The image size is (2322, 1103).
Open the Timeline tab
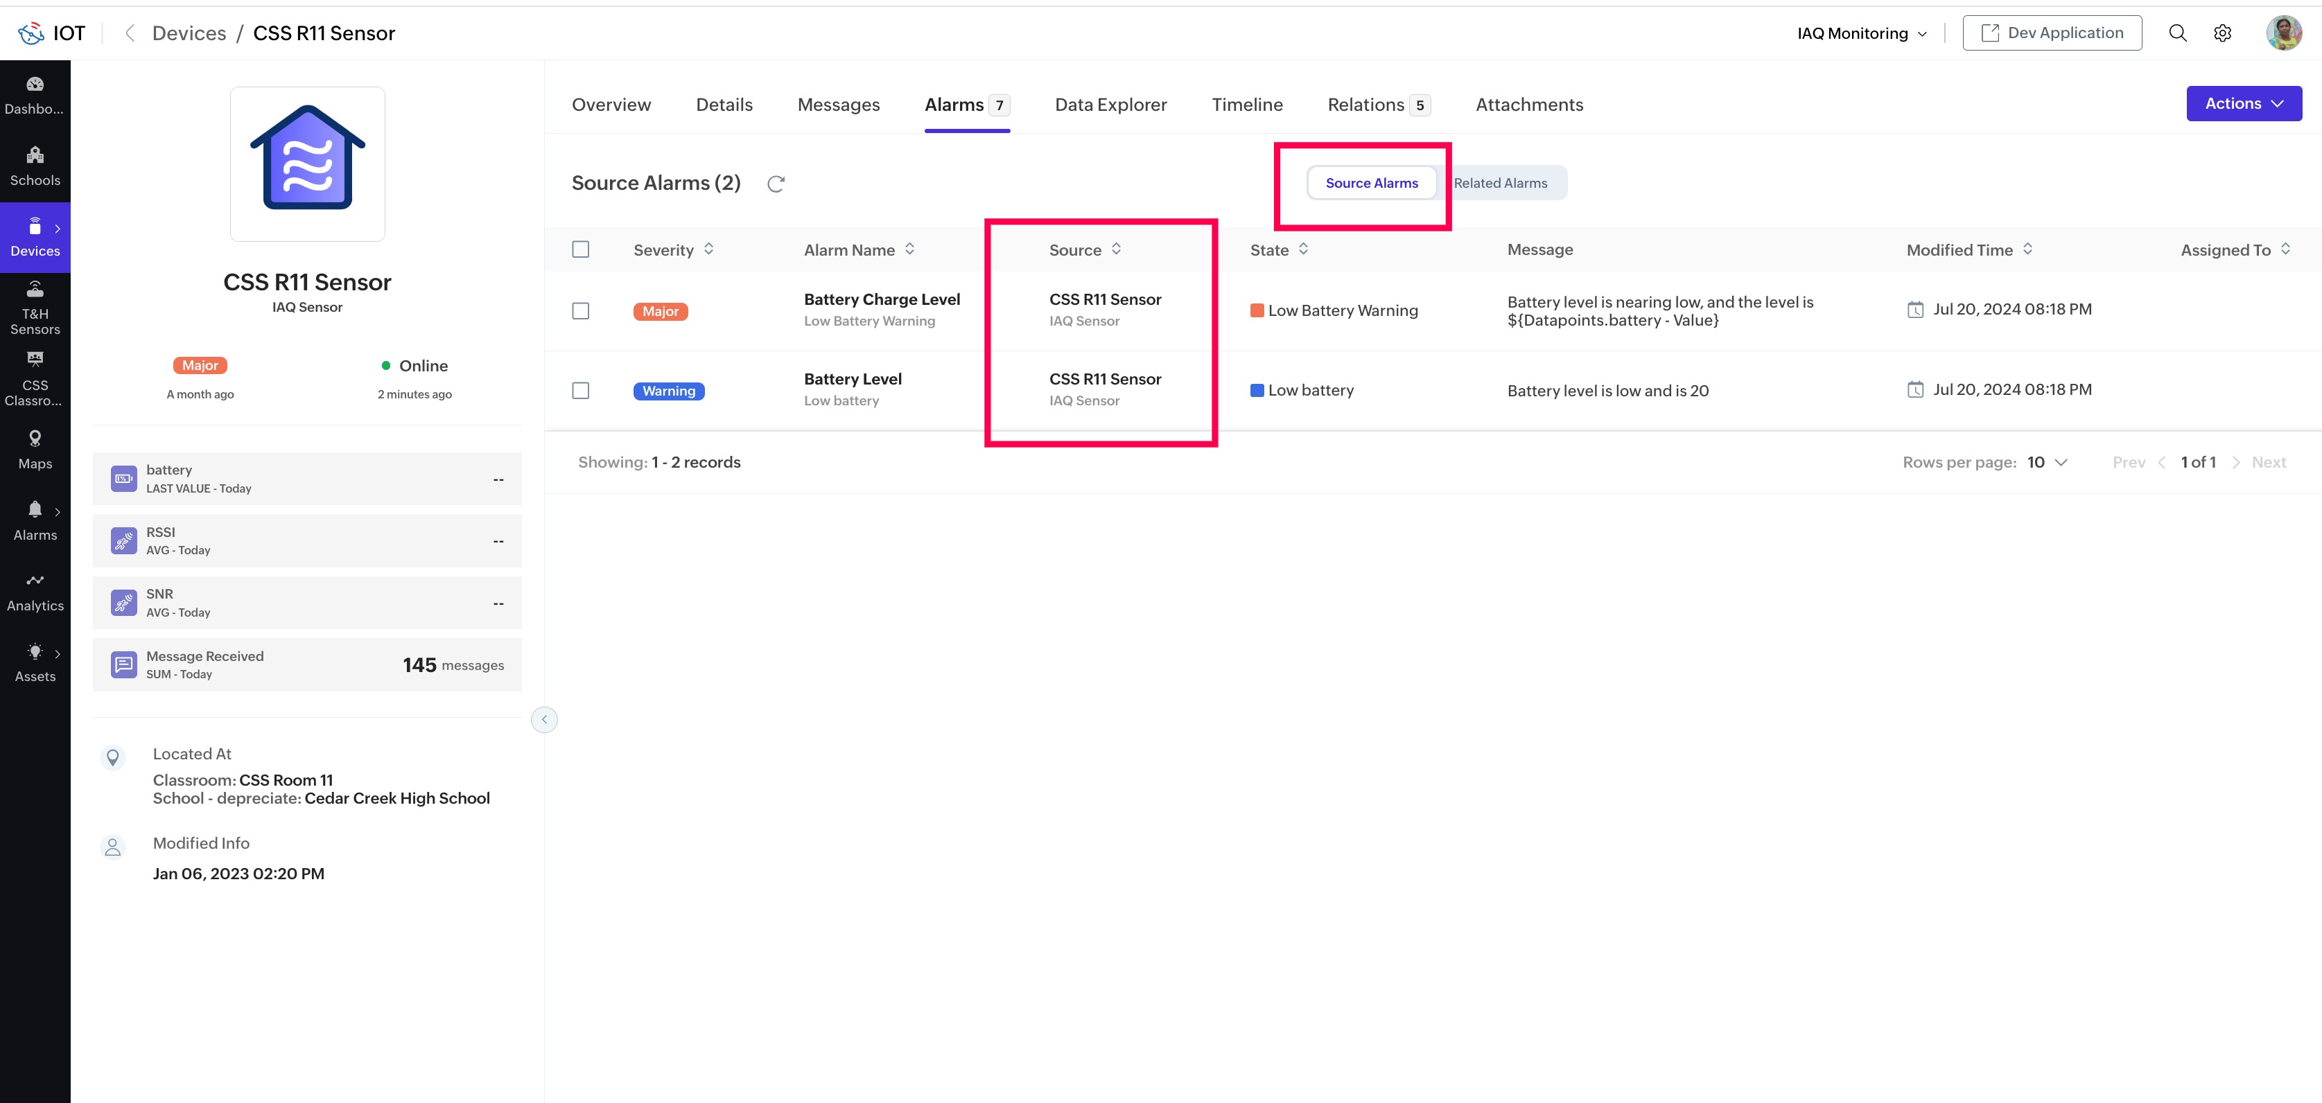tap(1247, 105)
